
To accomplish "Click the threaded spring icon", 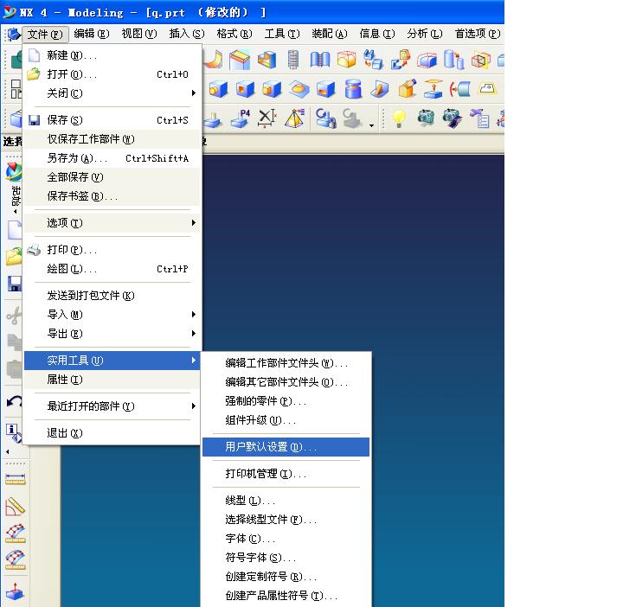I will click(293, 60).
